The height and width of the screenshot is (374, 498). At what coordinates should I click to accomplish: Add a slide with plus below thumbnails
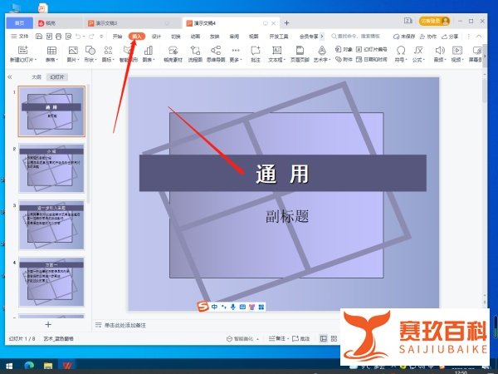[48, 324]
